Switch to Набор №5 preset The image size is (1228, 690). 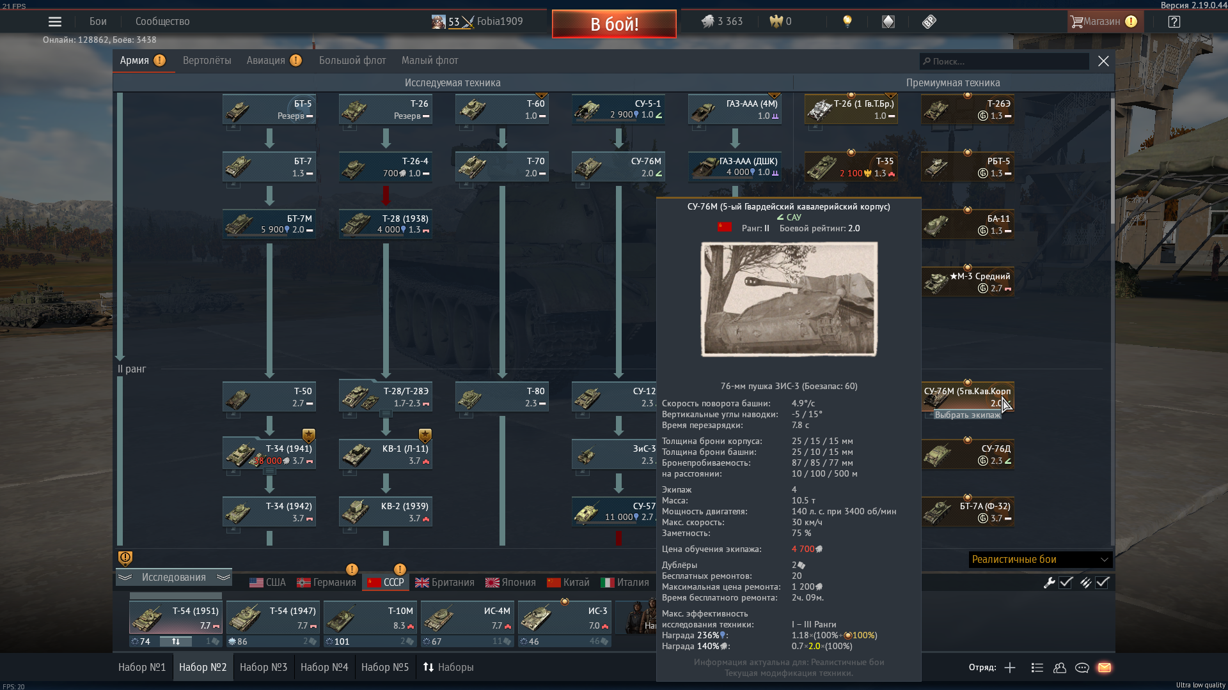point(385,668)
